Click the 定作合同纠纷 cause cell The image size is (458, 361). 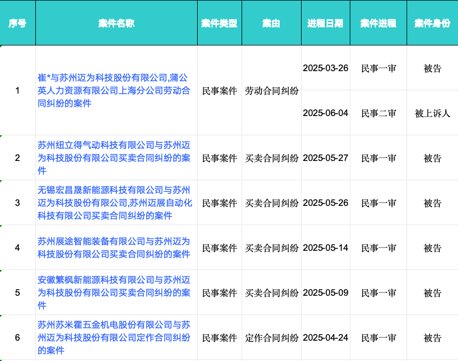coord(272,337)
